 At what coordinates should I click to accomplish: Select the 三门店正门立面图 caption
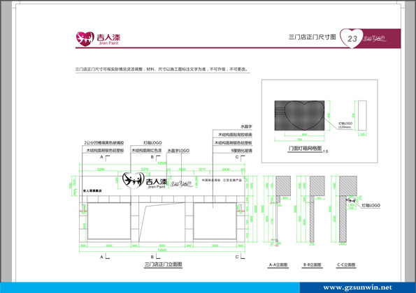pyautogui.click(x=163, y=264)
